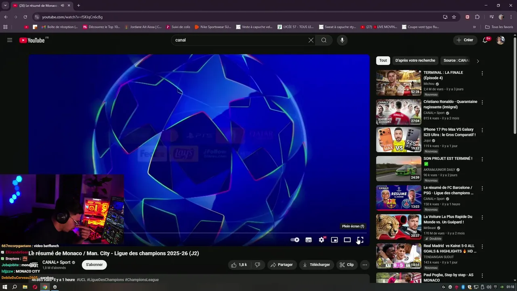
Task: Open options for Real Madrid vs Kairat video
Action: (x=482, y=247)
